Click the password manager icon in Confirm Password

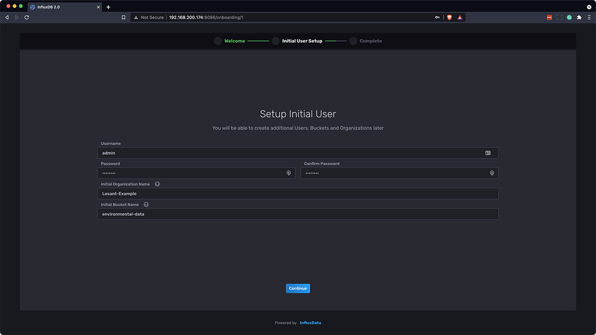(492, 173)
